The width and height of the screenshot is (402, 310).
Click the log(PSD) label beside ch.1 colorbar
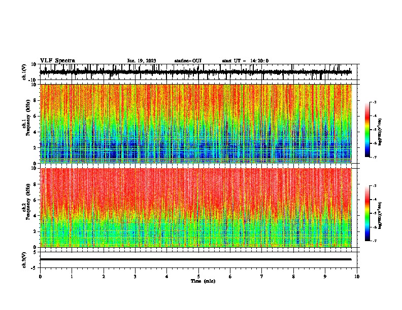point(380,132)
